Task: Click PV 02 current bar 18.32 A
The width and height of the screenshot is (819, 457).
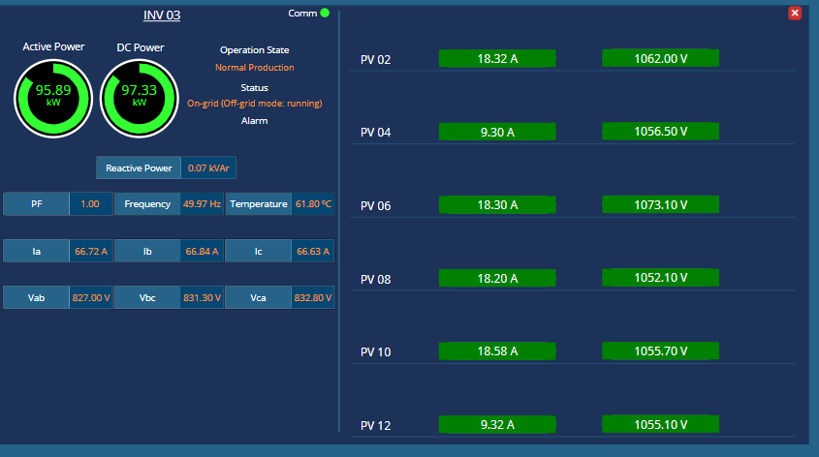Action: 497,59
